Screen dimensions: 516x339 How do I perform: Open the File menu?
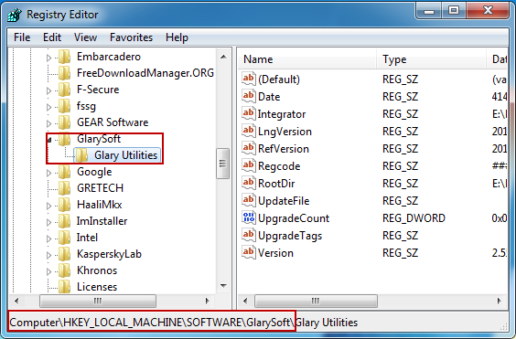[x=22, y=37]
